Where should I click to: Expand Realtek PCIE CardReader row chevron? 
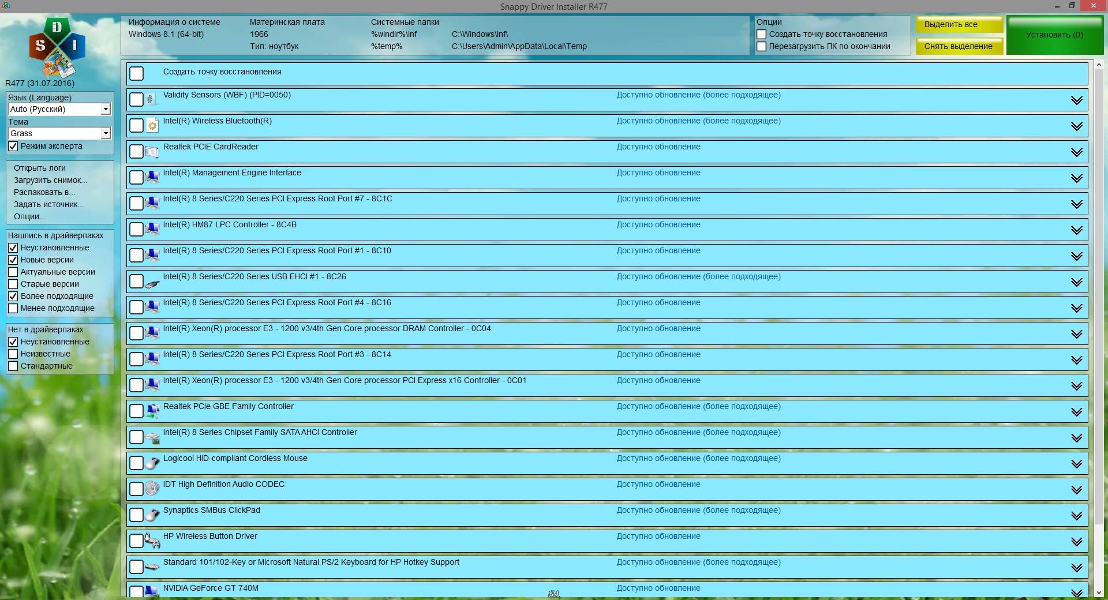click(1076, 152)
